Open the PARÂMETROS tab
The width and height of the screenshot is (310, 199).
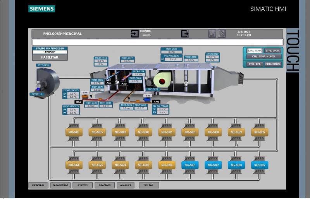[60, 185]
